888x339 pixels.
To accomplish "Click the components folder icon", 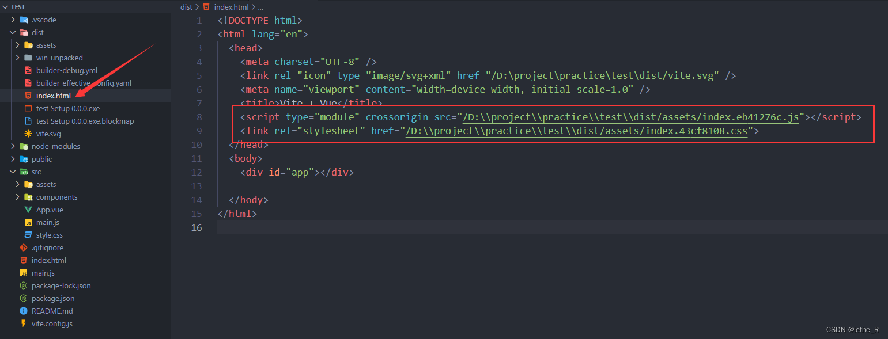I will point(28,197).
